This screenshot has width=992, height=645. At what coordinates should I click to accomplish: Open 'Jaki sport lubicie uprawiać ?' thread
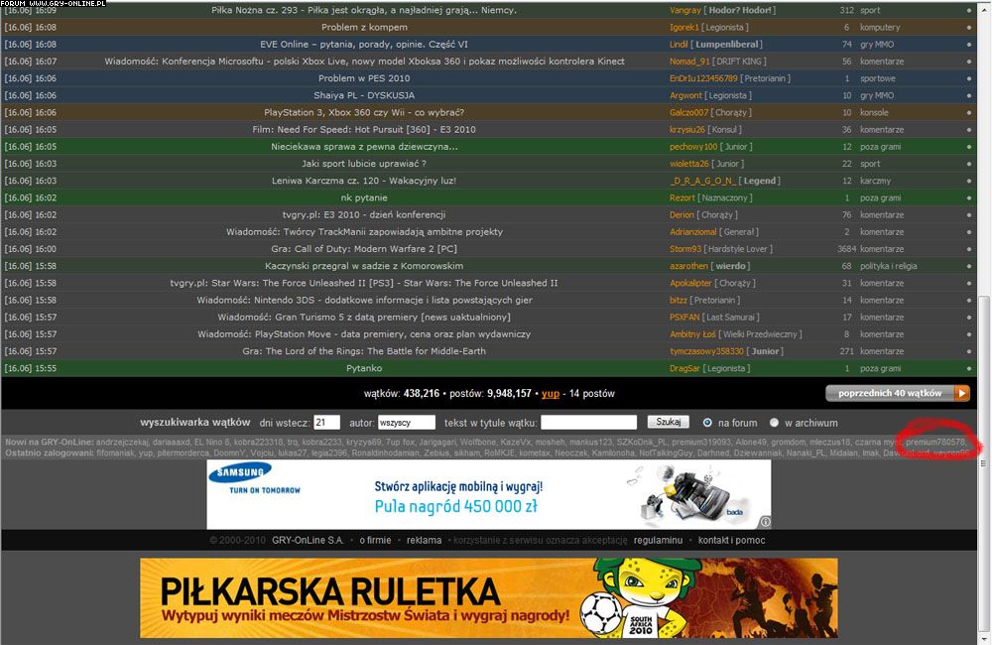click(364, 164)
